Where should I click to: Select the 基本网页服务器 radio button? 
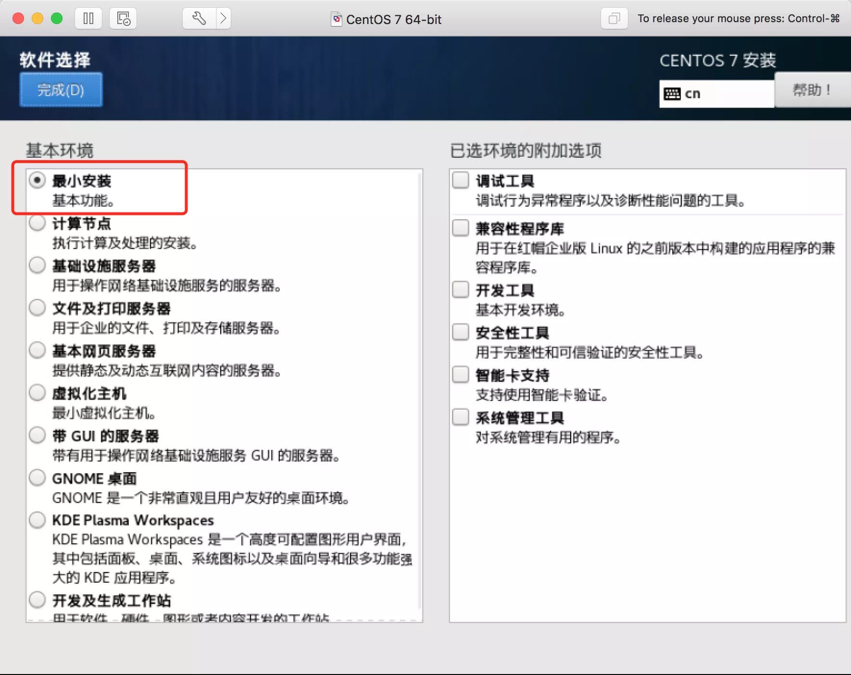pos(37,350)
